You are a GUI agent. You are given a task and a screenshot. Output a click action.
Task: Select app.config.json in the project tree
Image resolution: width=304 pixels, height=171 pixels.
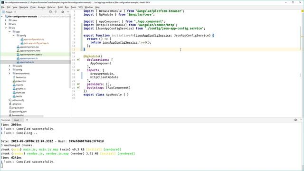[x=19, y=112]
